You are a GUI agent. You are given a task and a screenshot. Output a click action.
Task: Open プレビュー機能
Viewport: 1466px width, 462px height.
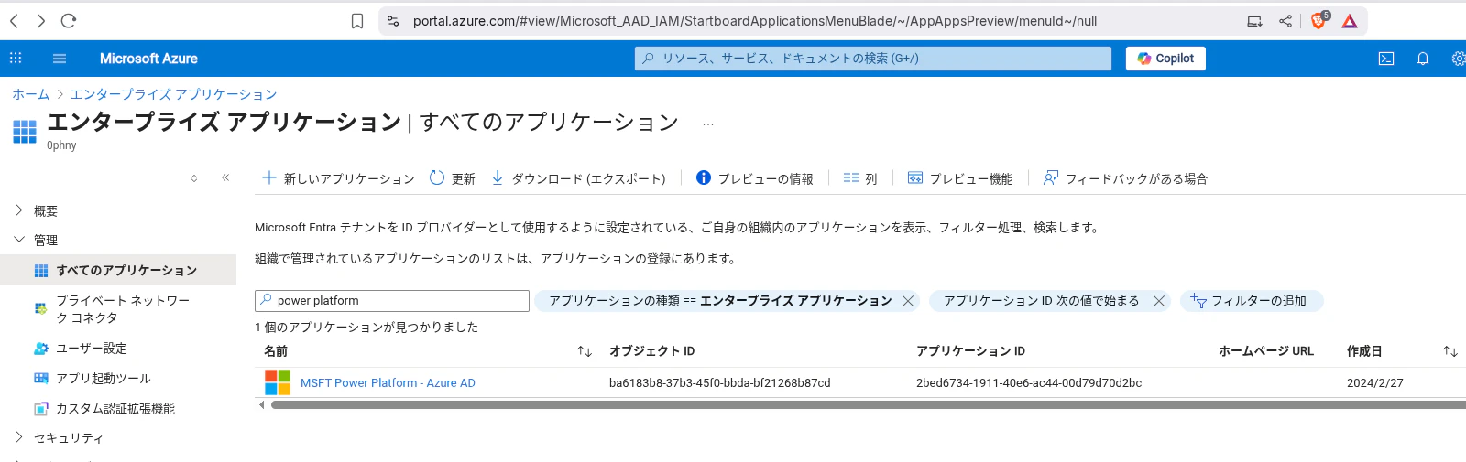(x=960, y=178)
